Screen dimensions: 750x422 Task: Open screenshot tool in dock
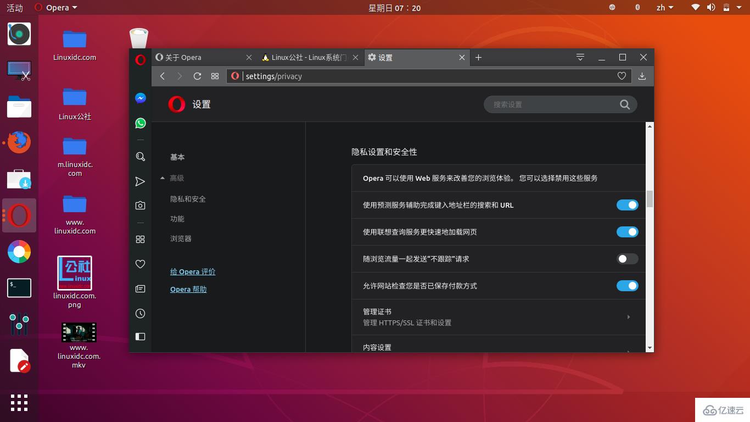pos(19,71)
